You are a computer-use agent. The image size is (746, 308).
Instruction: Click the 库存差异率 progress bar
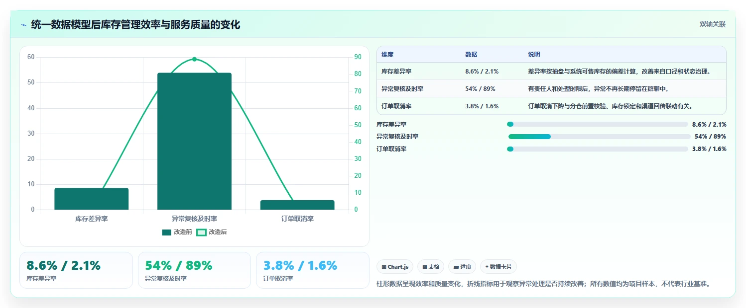598,125
